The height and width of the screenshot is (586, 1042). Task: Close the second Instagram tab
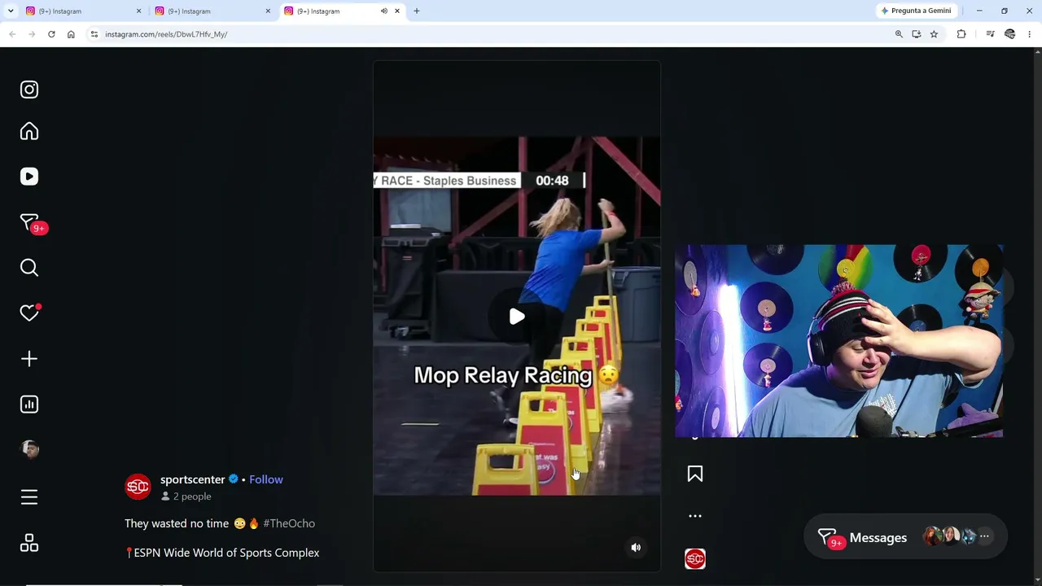point(268,11)
